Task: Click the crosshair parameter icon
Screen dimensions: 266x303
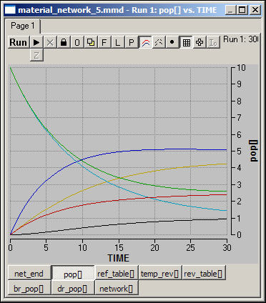Action: coord(199,42)
